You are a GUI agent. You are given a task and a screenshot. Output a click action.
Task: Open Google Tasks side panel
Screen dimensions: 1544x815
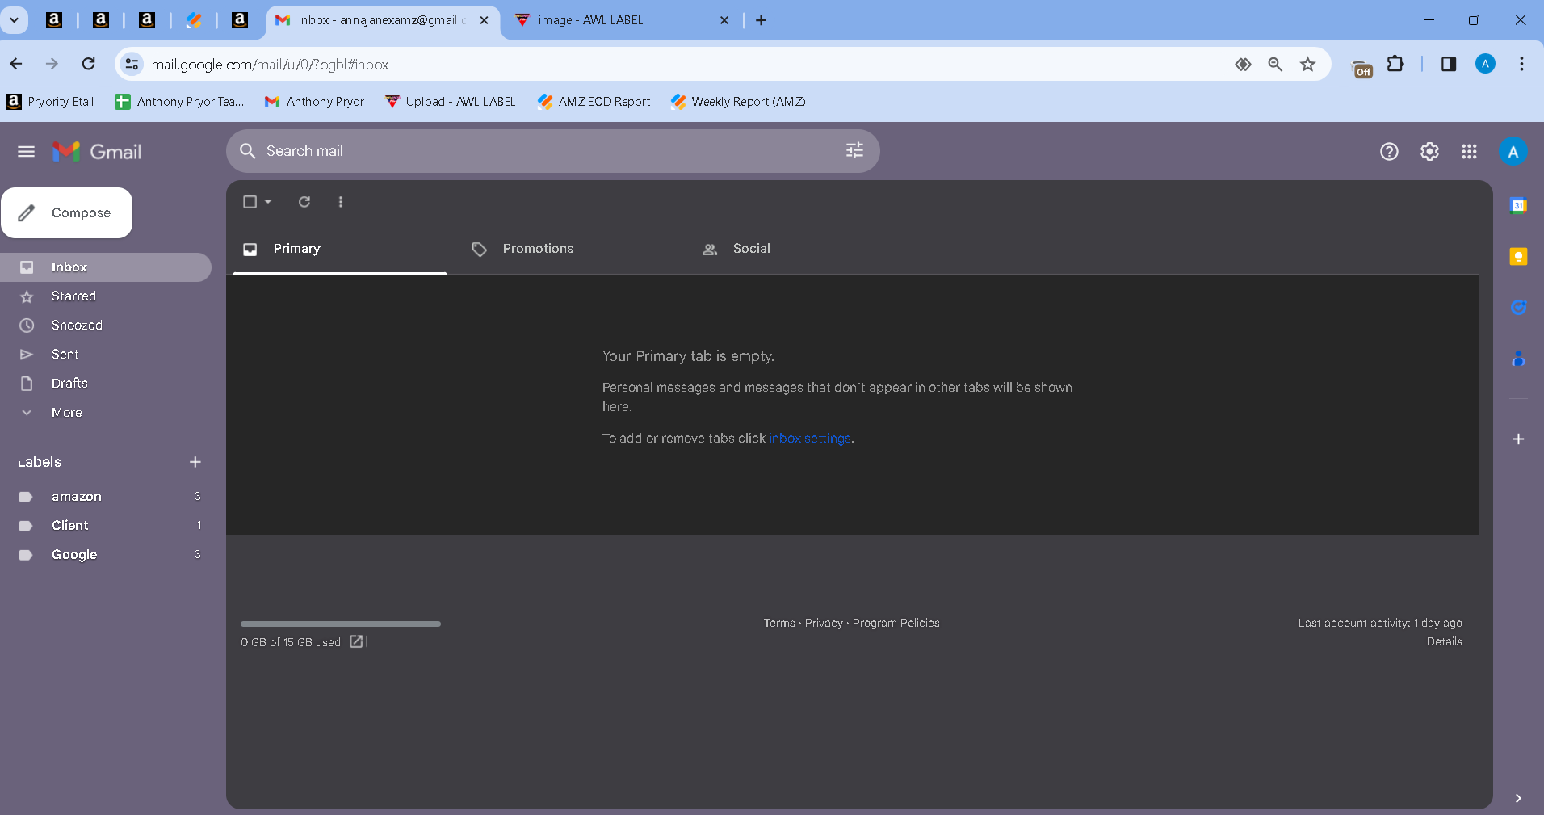(x=1518, y=307)
